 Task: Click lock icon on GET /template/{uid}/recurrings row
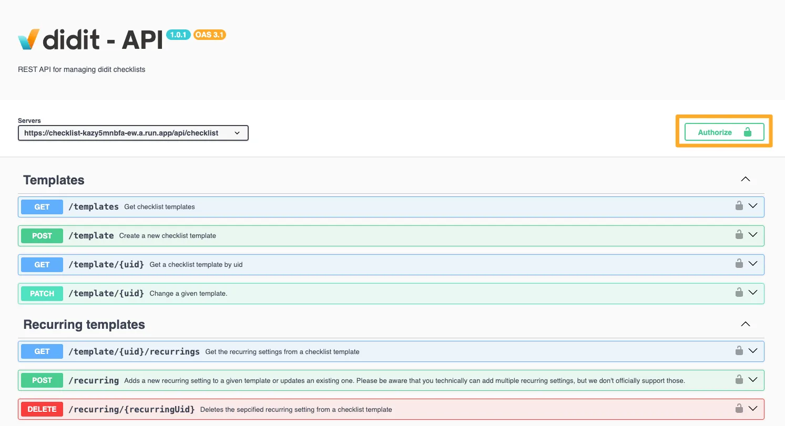[x=739, y=350]
